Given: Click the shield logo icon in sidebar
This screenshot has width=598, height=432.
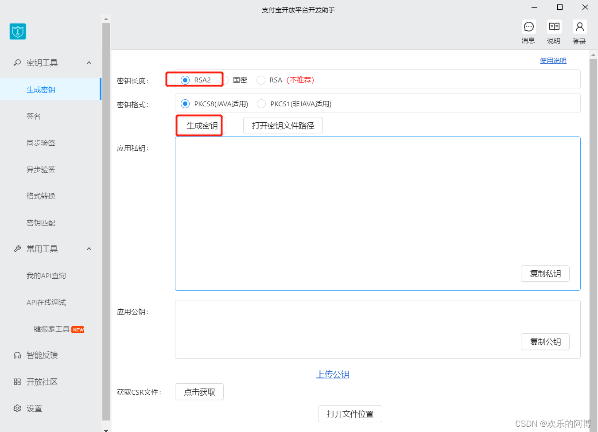Looking at the screenshot, I should coord(18,31).
